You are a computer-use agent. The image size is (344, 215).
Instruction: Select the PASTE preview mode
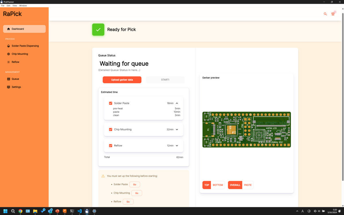[248, 185]
